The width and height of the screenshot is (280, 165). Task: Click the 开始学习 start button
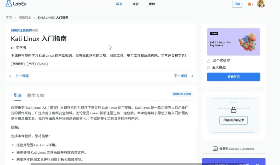pos(233,77)
